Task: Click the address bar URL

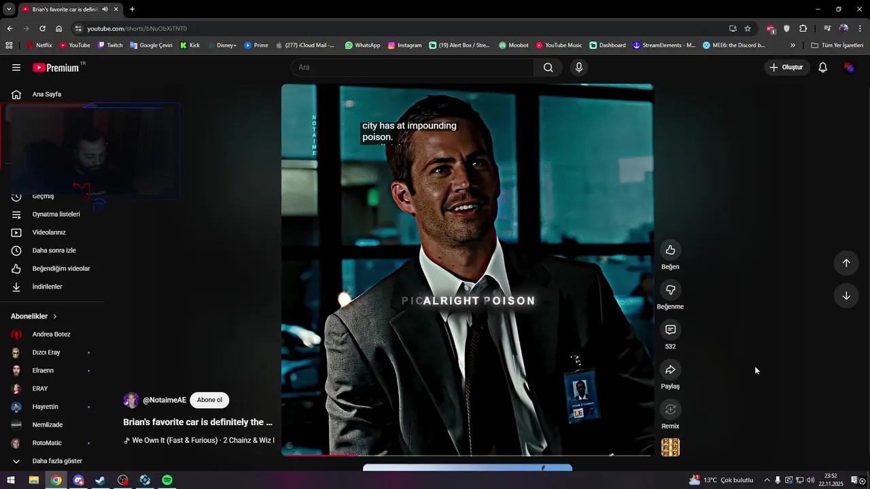Action: [x=137, y=29]
